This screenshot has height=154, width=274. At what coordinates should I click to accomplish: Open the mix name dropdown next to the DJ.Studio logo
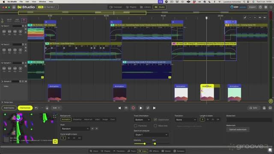[x=48, y=7]
